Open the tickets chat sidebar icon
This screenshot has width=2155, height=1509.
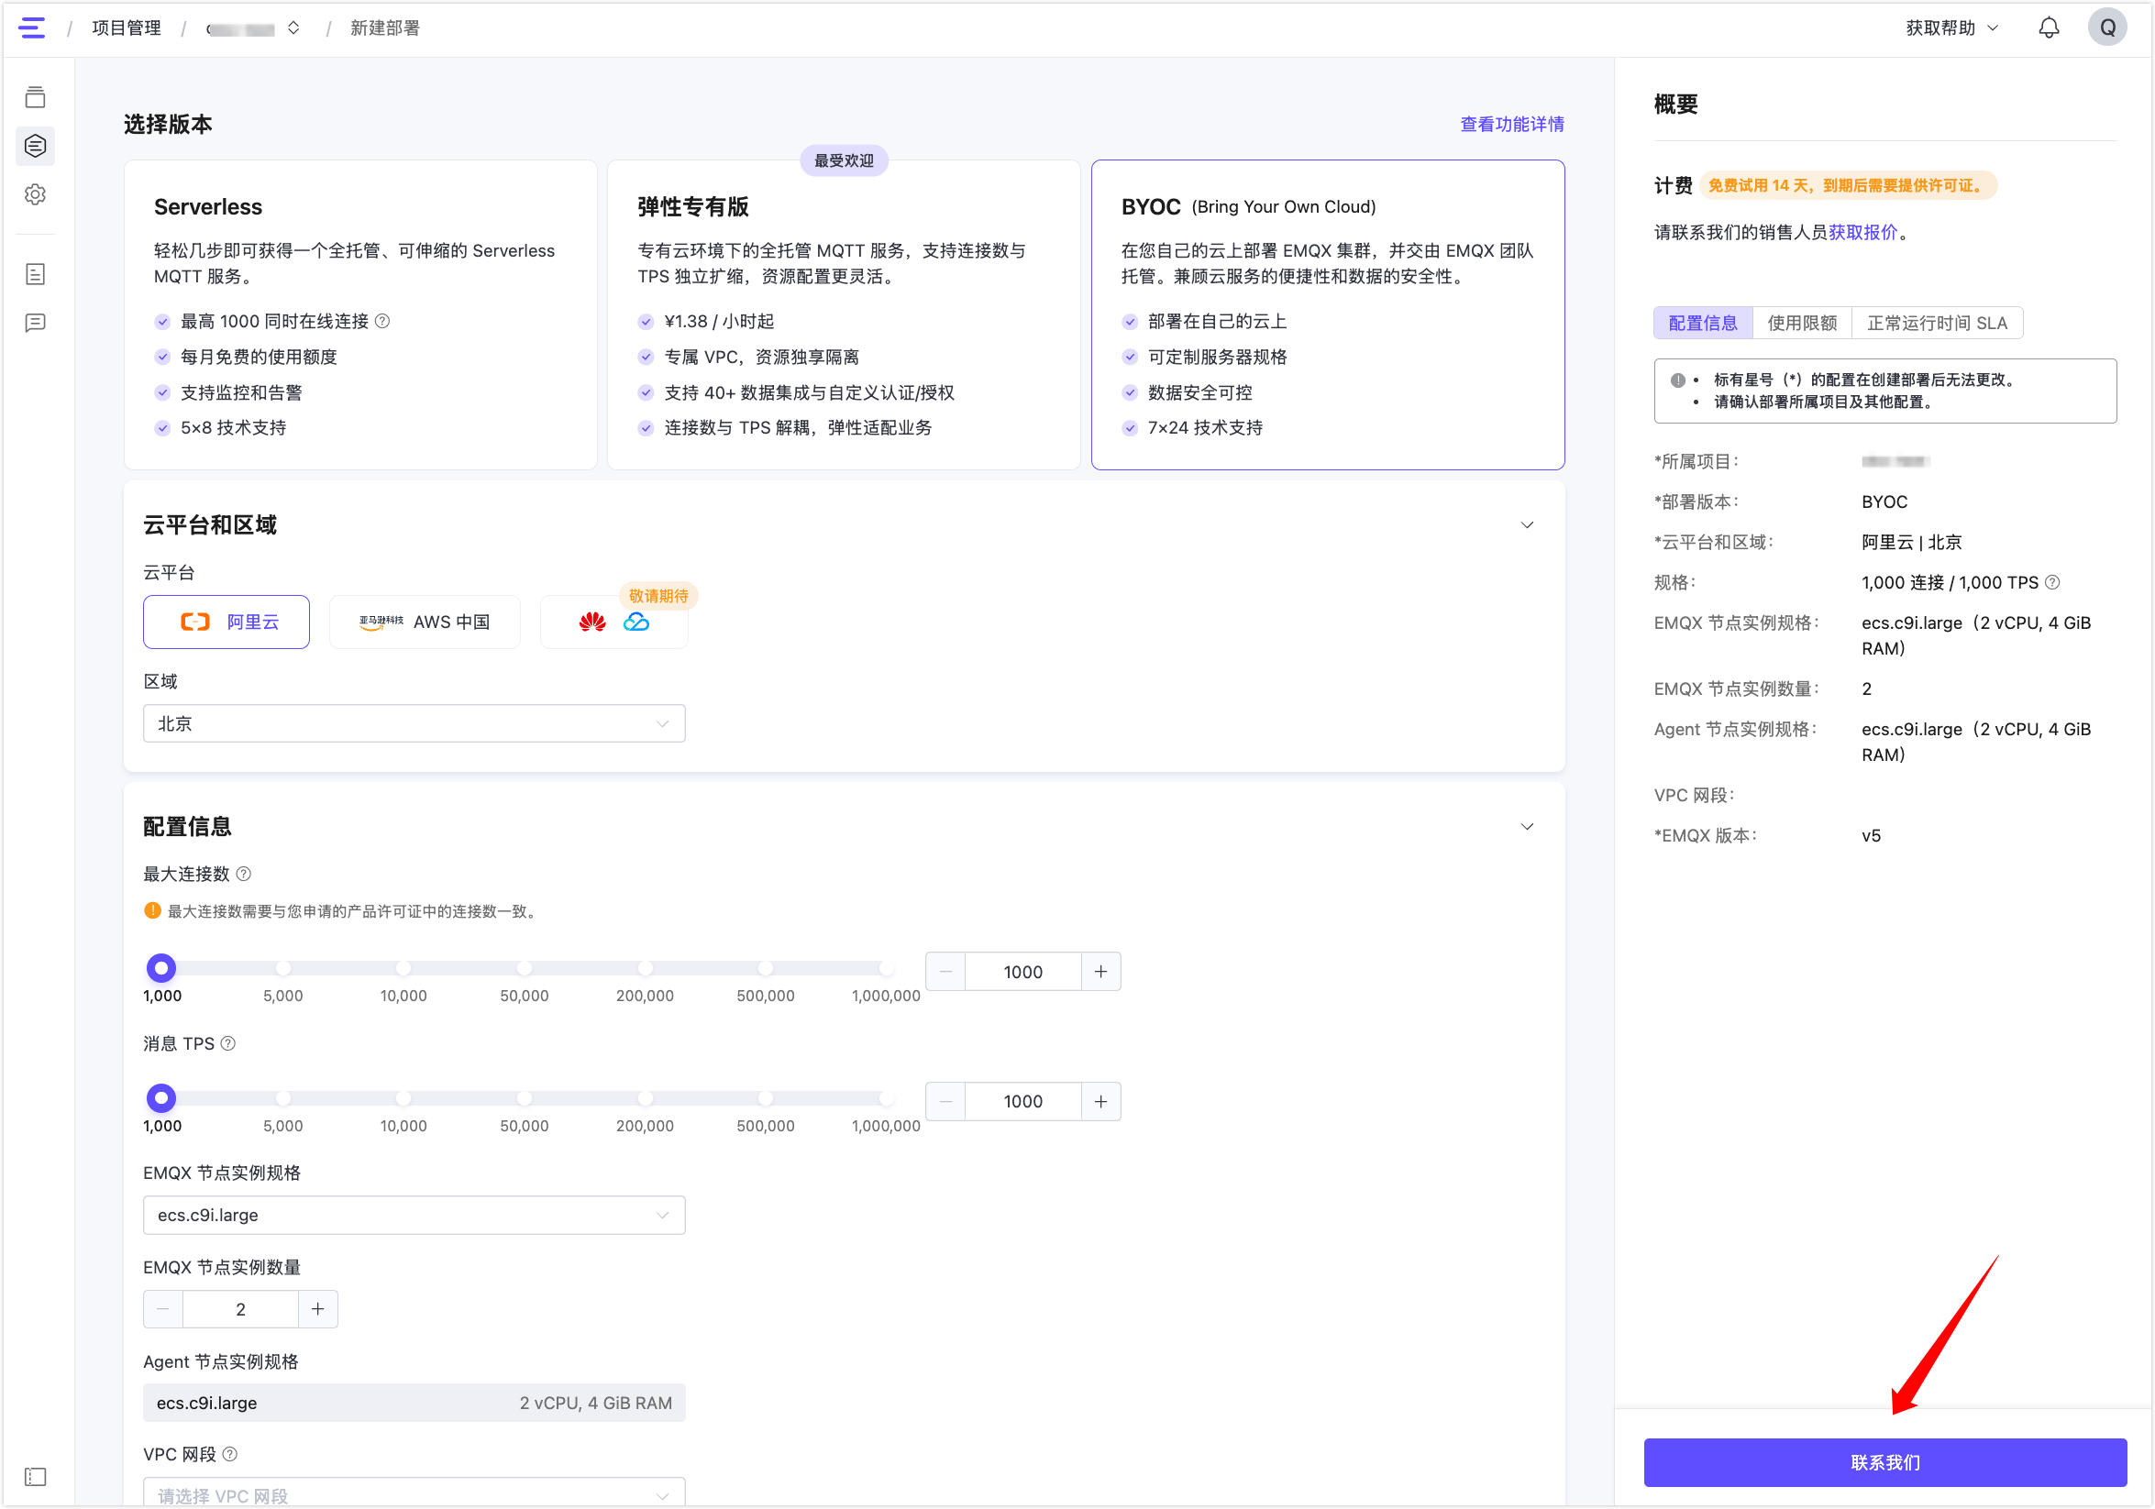pos(36,323)
